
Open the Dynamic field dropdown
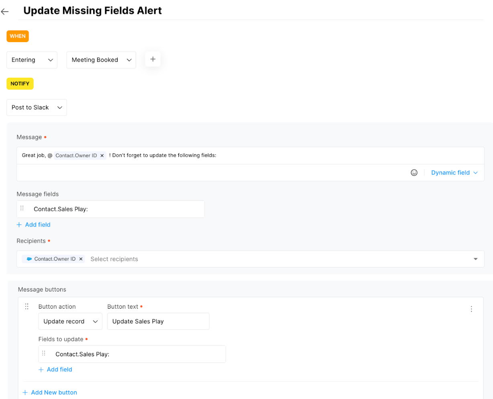click(454, 173)
